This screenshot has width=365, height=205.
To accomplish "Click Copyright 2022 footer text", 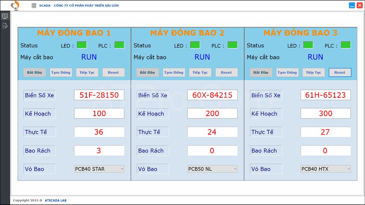I will pyautogui.click(x=28, y=200).
